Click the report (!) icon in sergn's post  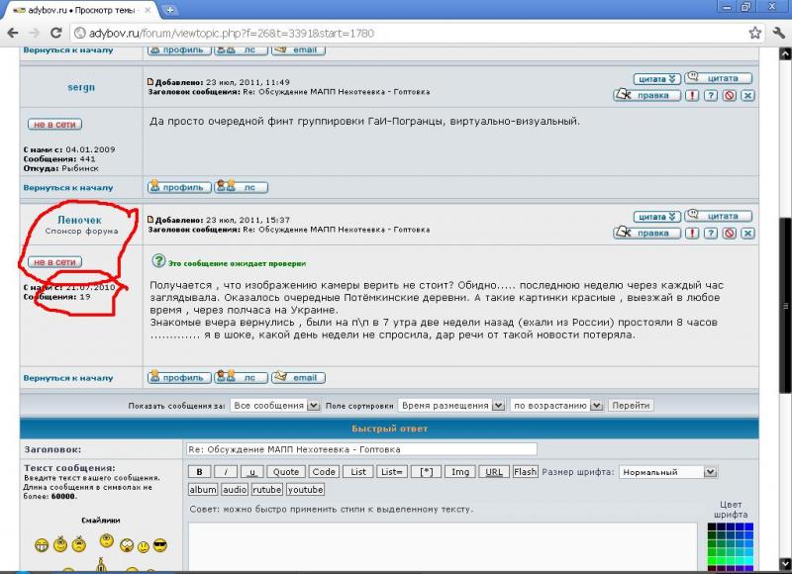692,96
